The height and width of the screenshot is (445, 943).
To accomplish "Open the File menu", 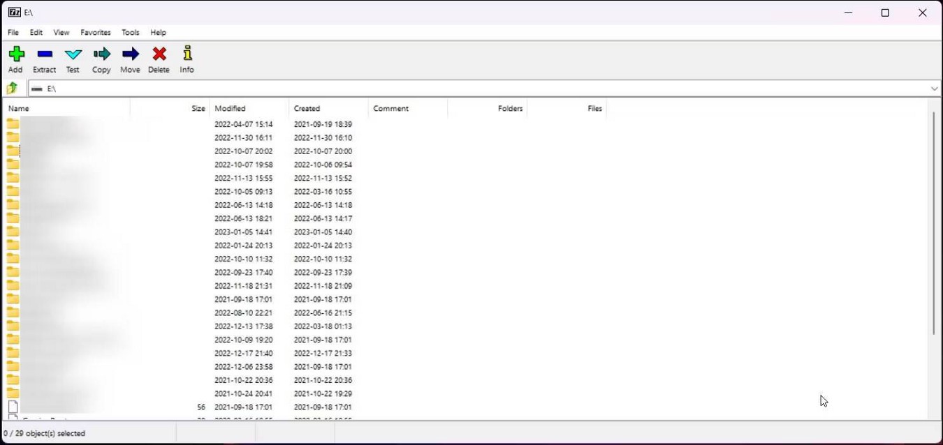I will 13,32.
